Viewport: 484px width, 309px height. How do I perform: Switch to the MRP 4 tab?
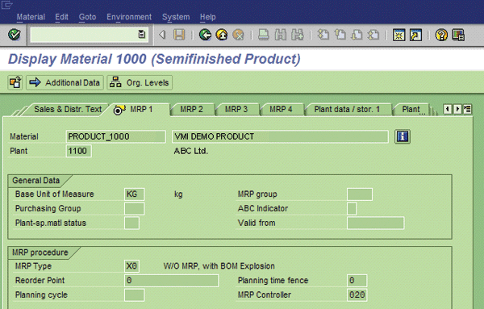click(x=281, y=109)
